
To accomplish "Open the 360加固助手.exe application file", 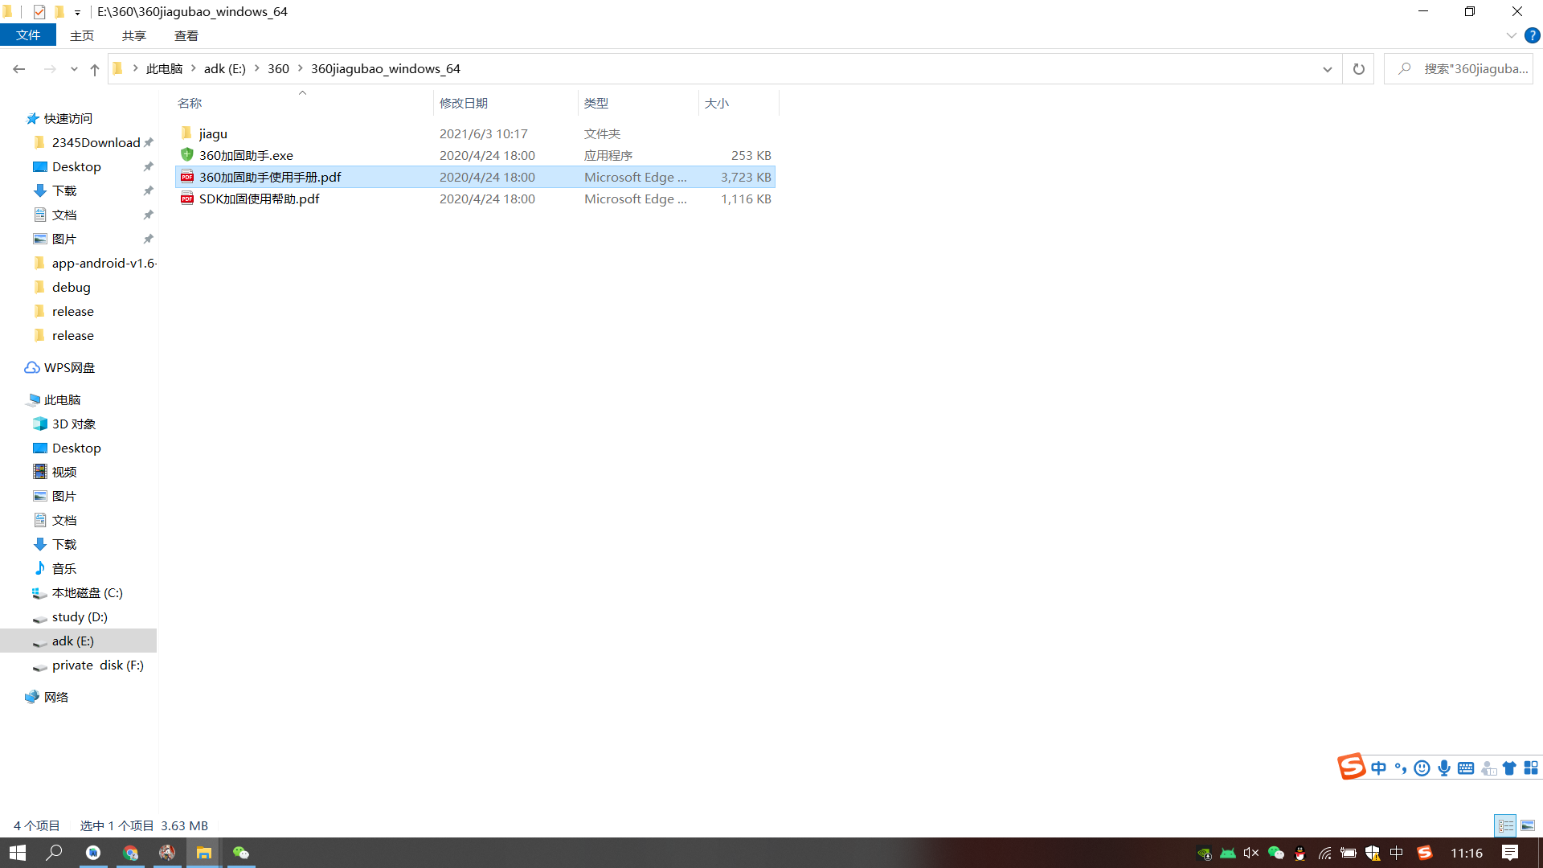I will [246, 155].
